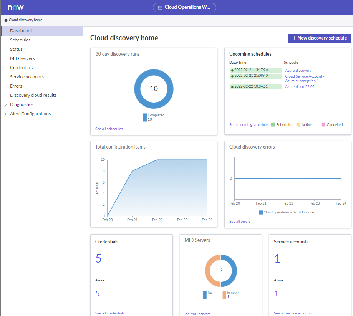Click the pink Cancelled legend swatch
The width and height of the screenshot is (353, 316).
pyautogui.click(x=323, y=125)
